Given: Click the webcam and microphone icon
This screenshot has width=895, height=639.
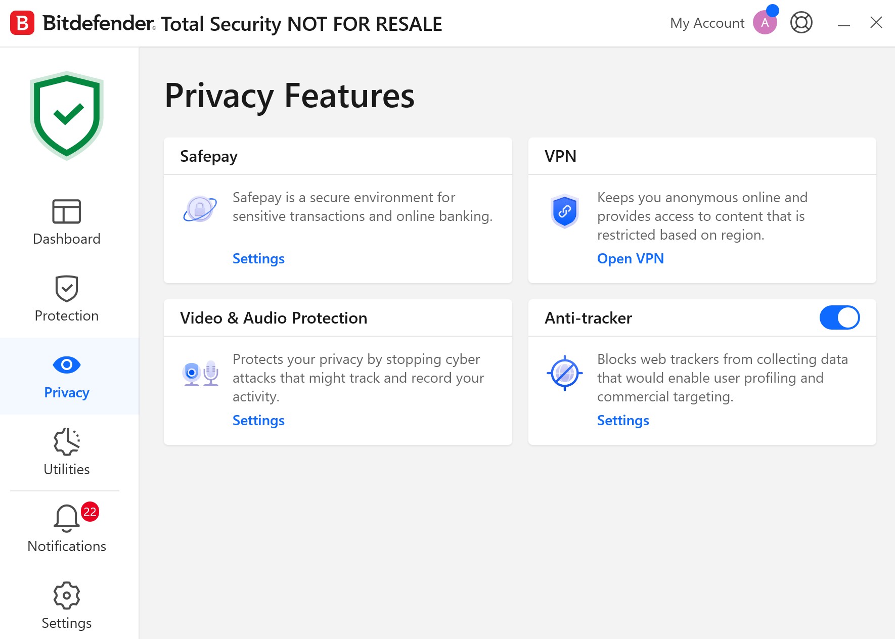Looking at the screenshot, I should [200, 374].
